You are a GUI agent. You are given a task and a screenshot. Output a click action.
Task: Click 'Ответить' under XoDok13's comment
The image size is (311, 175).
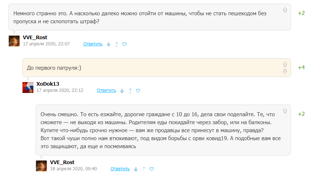click(x=106, y=90)
